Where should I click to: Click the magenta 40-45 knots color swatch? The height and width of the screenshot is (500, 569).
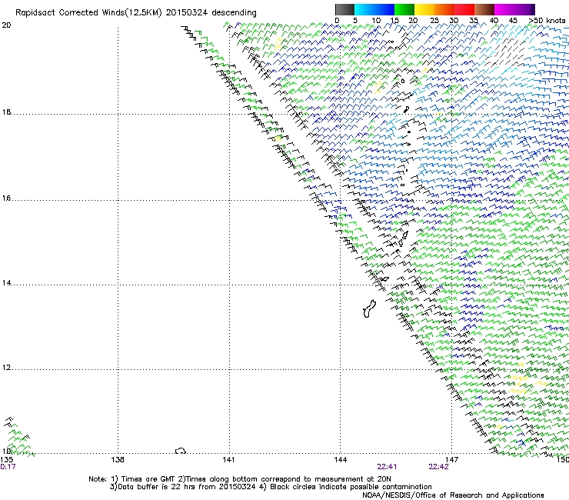(504, 9)
